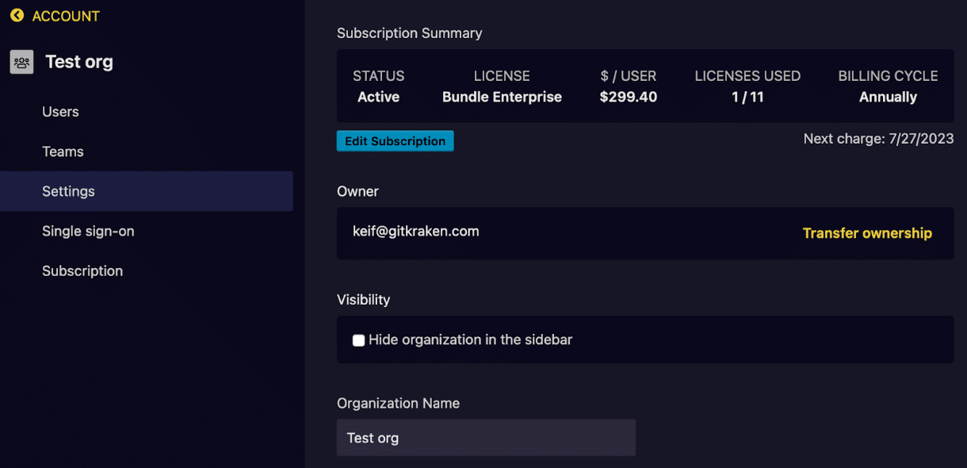Click the 1 / 11 licenses used value
Viewport: 967px width, 468px height.
pos(747,97)
